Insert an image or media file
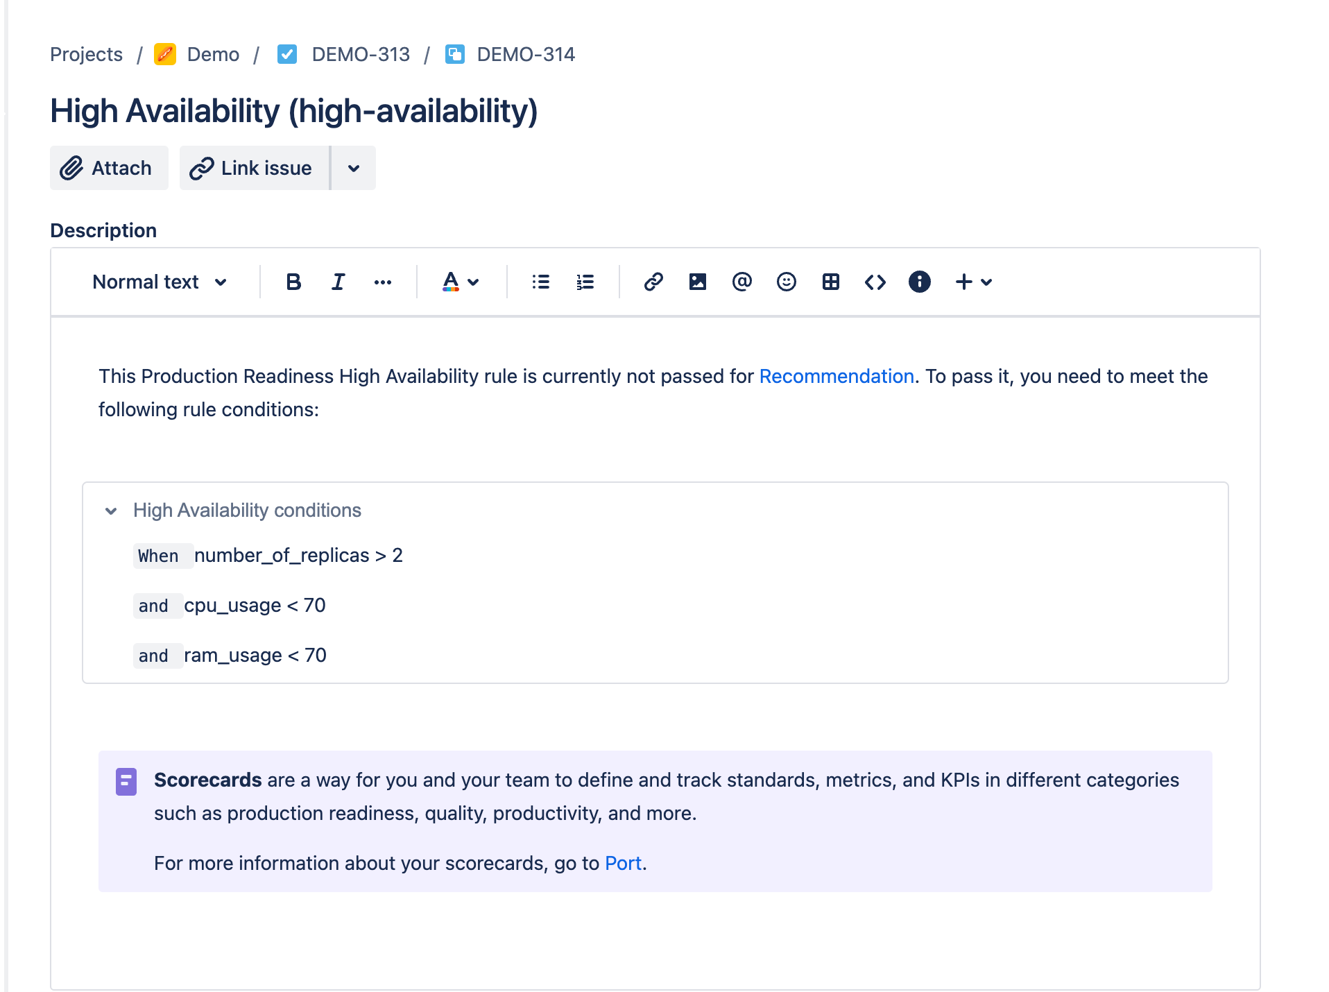Screen dimensions: 1329x992 coord(697,282)
